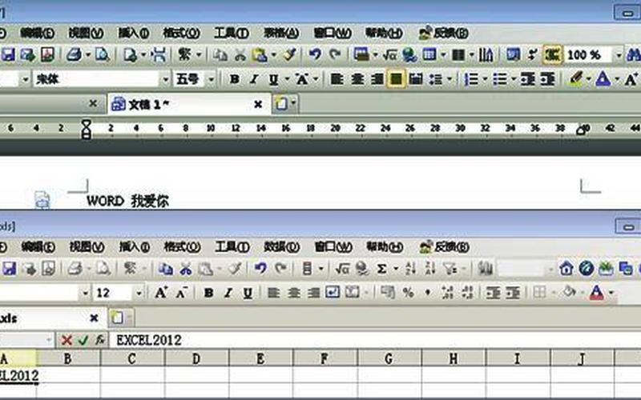Open the 数据(D) menu in the spreadsheet window
641x400 pixels.
click(282, 246)
